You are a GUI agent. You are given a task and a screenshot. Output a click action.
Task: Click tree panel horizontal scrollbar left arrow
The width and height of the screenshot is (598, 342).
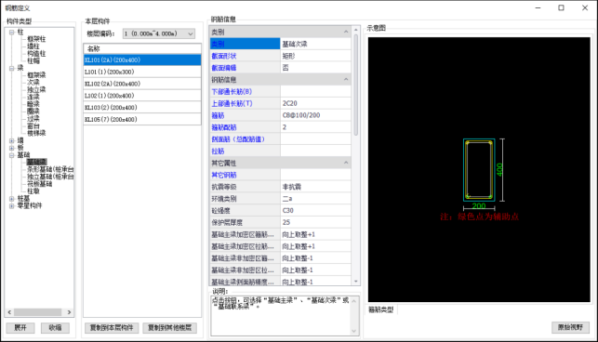coord(9,312)
